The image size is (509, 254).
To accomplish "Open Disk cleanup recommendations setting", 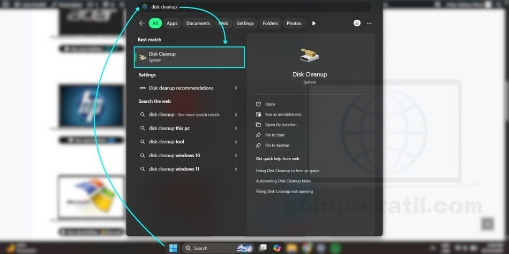I will (x=188, y=88).
